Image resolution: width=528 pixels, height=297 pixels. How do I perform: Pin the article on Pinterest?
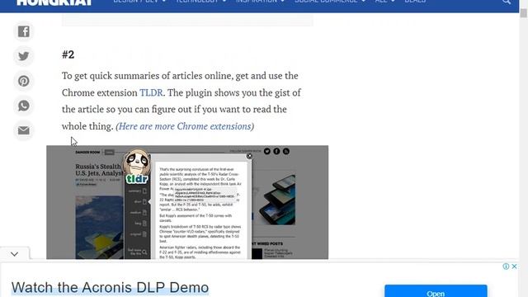pyautogui.click(x=24, y=81)
